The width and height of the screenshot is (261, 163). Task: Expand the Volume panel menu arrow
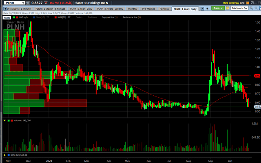4,121
